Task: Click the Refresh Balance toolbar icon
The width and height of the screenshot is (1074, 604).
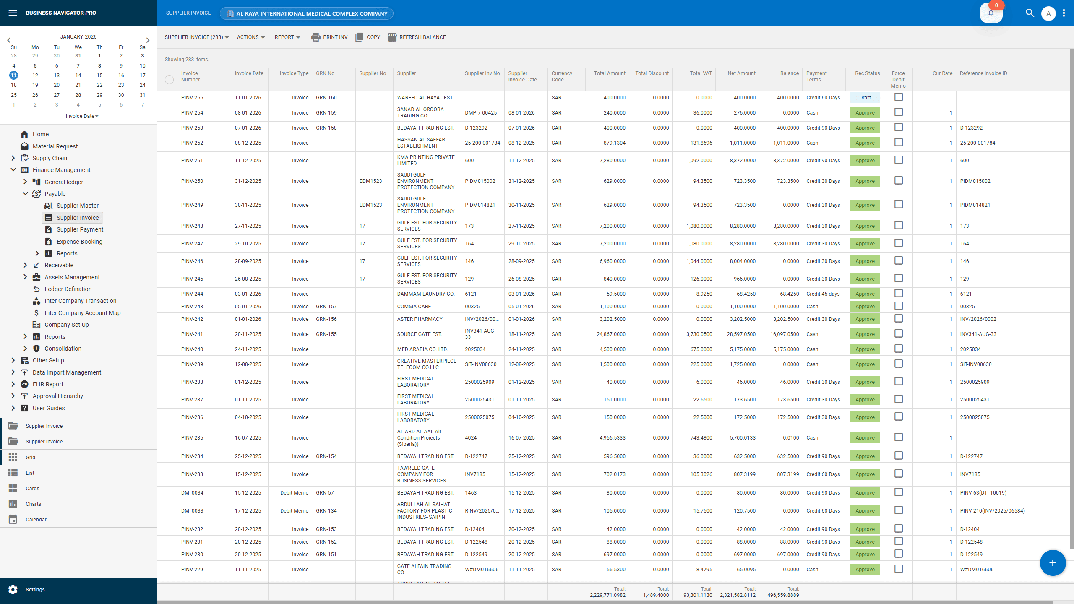Action: [392, 37]
